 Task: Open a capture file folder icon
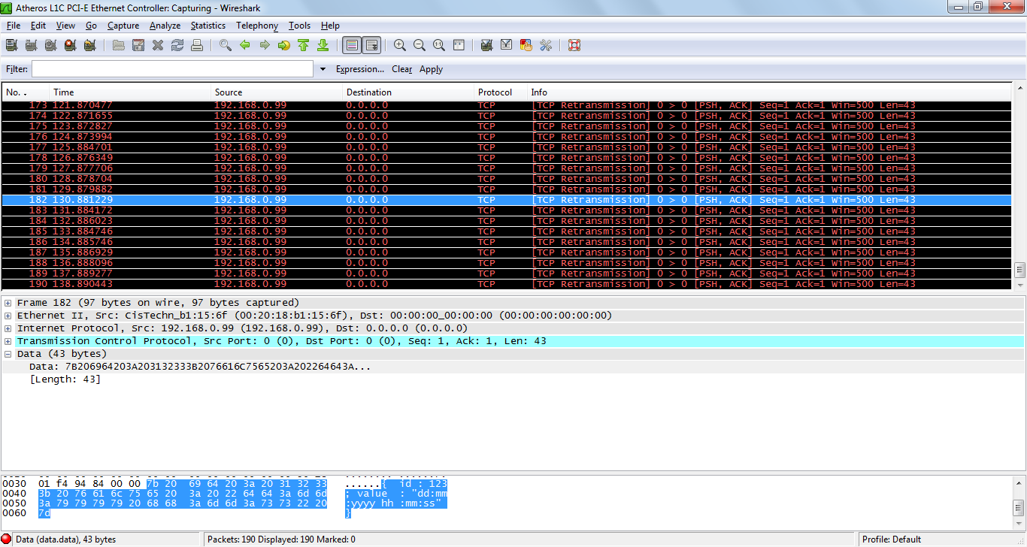119,45
